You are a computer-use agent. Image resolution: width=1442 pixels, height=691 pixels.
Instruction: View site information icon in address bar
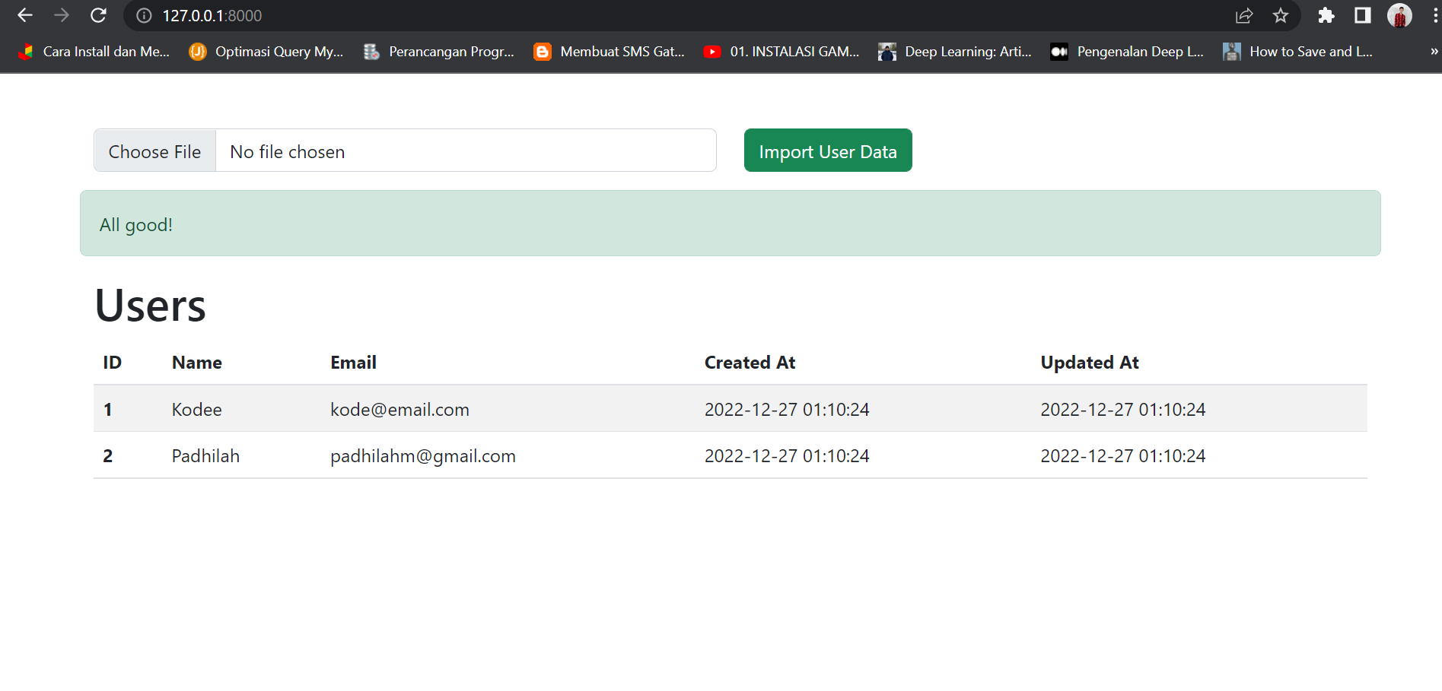[144, 15]
